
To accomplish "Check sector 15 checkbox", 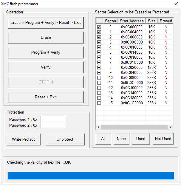I will 99,103.
